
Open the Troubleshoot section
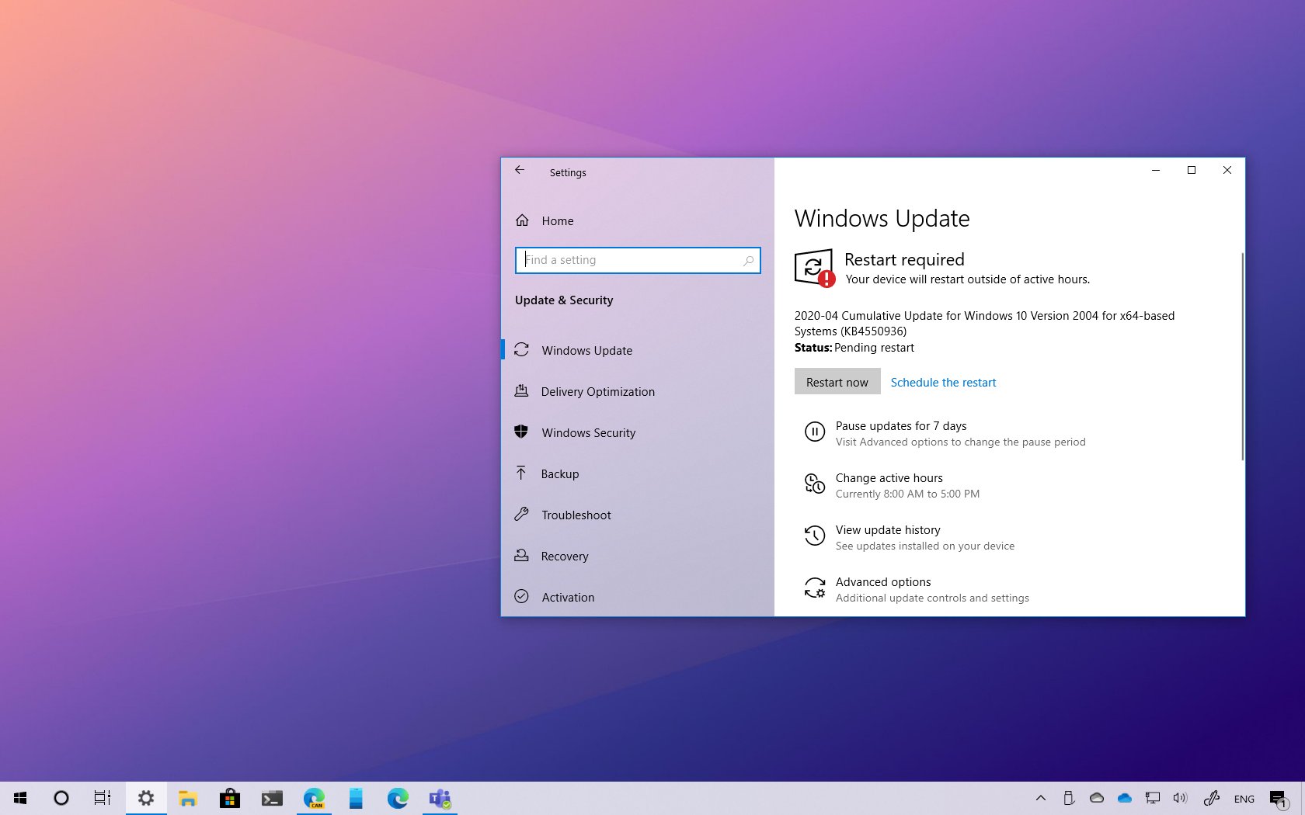click(x=576, y=515)
